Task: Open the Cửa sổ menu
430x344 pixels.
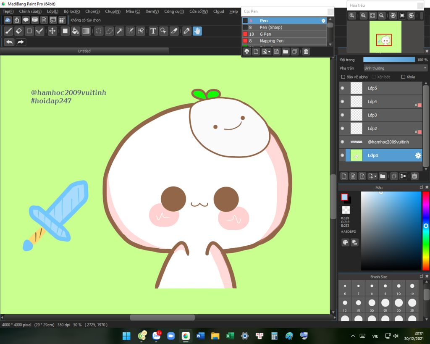Action: (199, 11)
